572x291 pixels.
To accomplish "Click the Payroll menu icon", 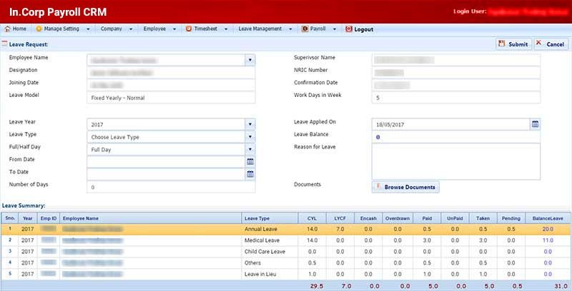I will 305,29.
